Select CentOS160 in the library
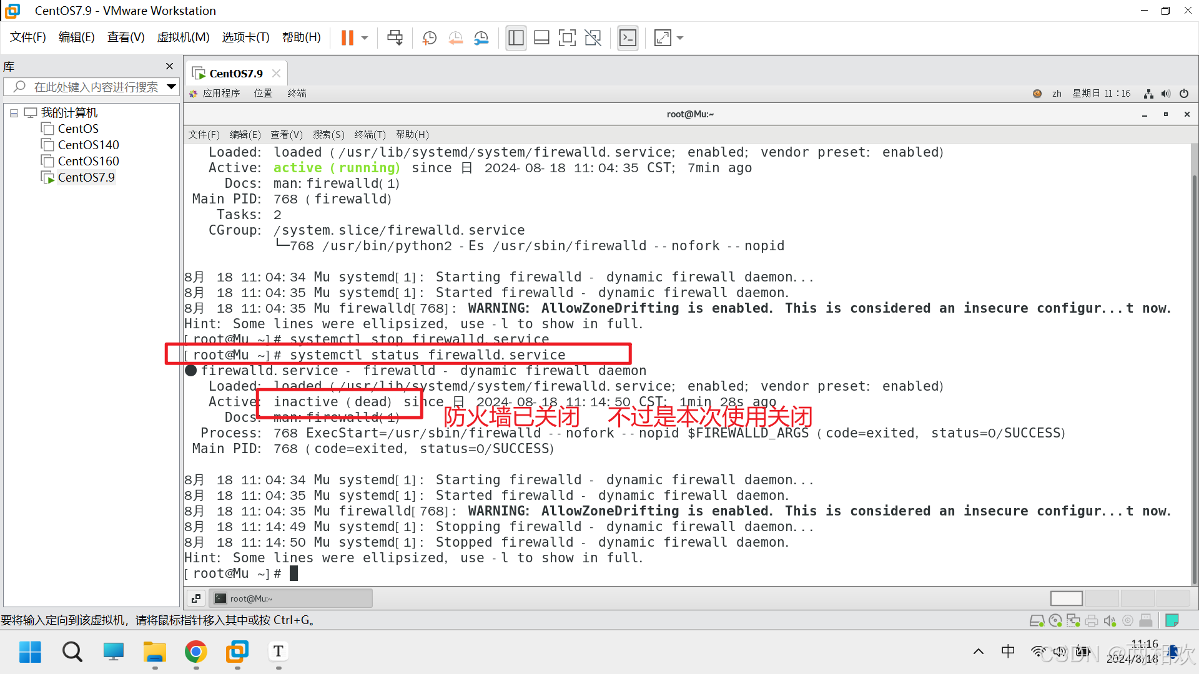The height and width of the screenshot is (674, 1199). coord(88,161)
